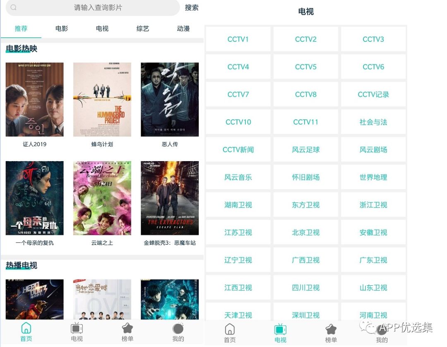Viewport: 447px width, 347px height.
Task: Select 山东卫视 channel
Action: click(373, 288)
